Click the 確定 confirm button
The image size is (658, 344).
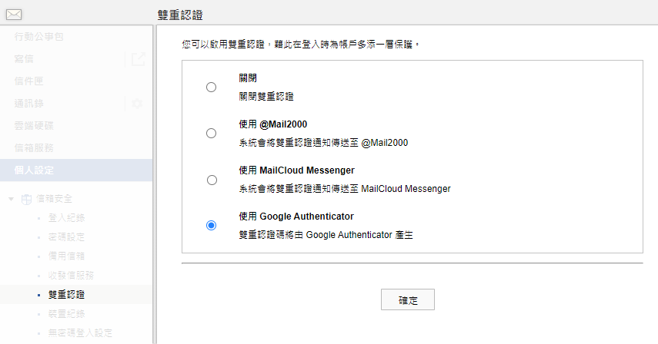click(x=407, y=299)
